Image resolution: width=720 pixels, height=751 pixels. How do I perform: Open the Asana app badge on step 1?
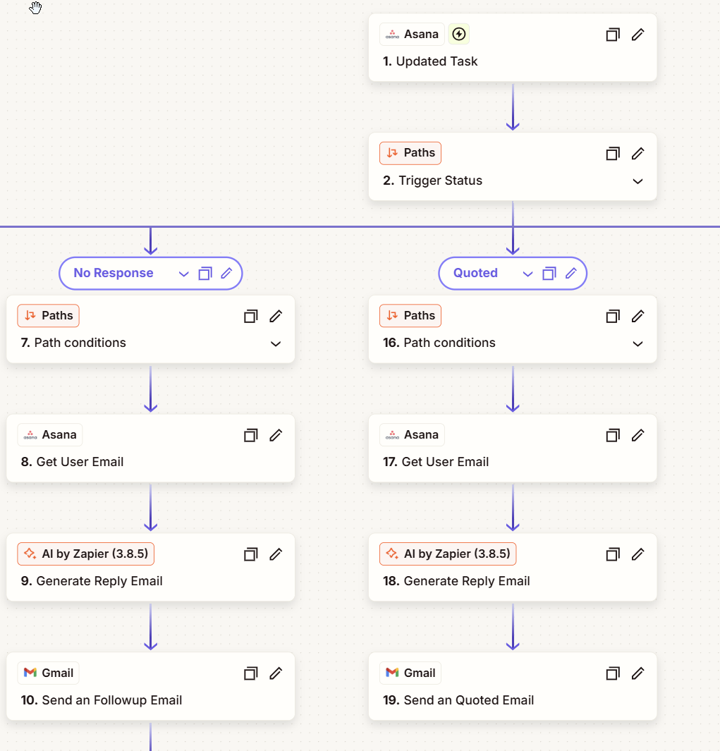412,34
